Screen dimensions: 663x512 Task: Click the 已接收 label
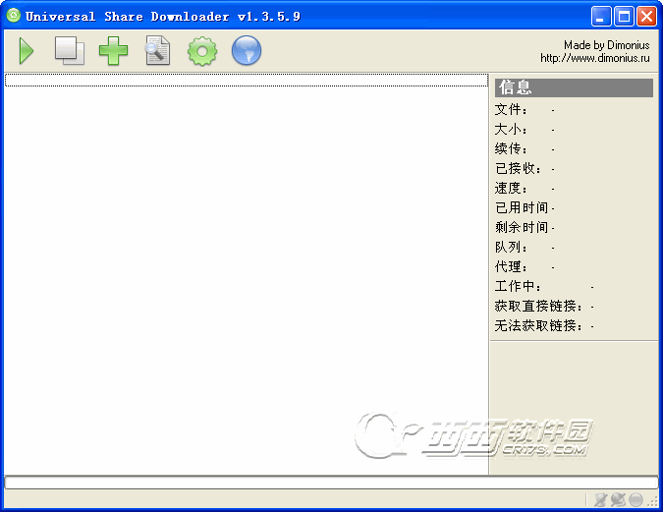518,168
